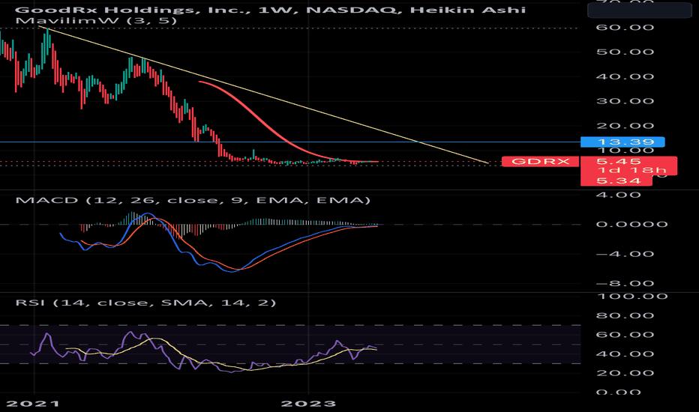Click the dark button at top right corner

pos(640,10)
